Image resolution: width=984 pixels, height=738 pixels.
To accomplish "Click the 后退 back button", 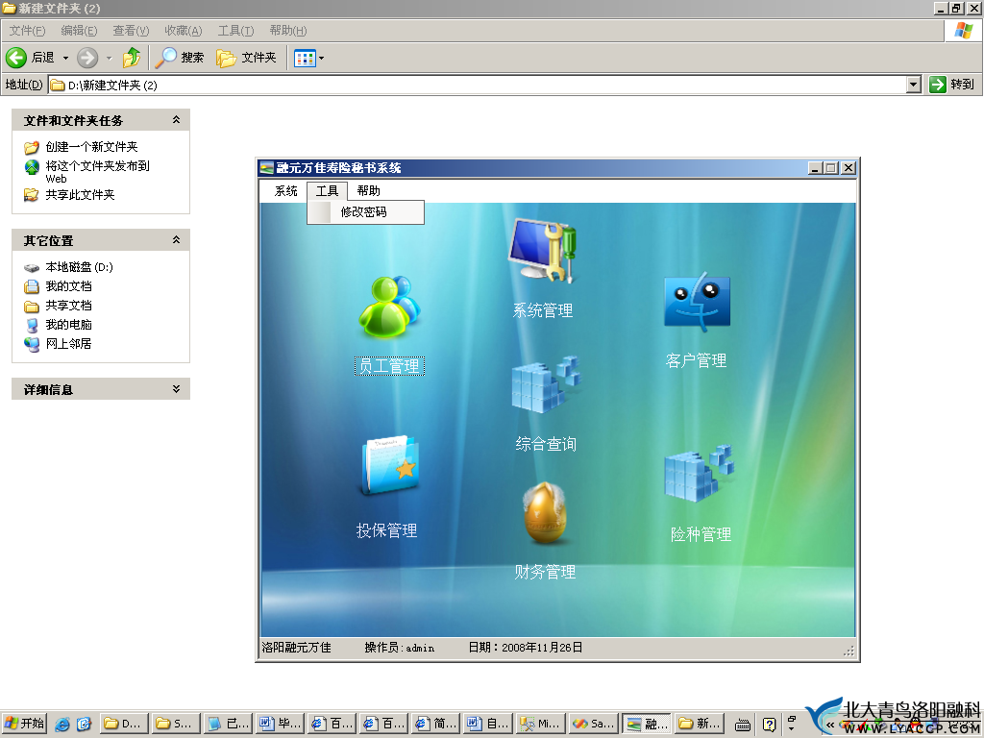I will pos(30,58).
